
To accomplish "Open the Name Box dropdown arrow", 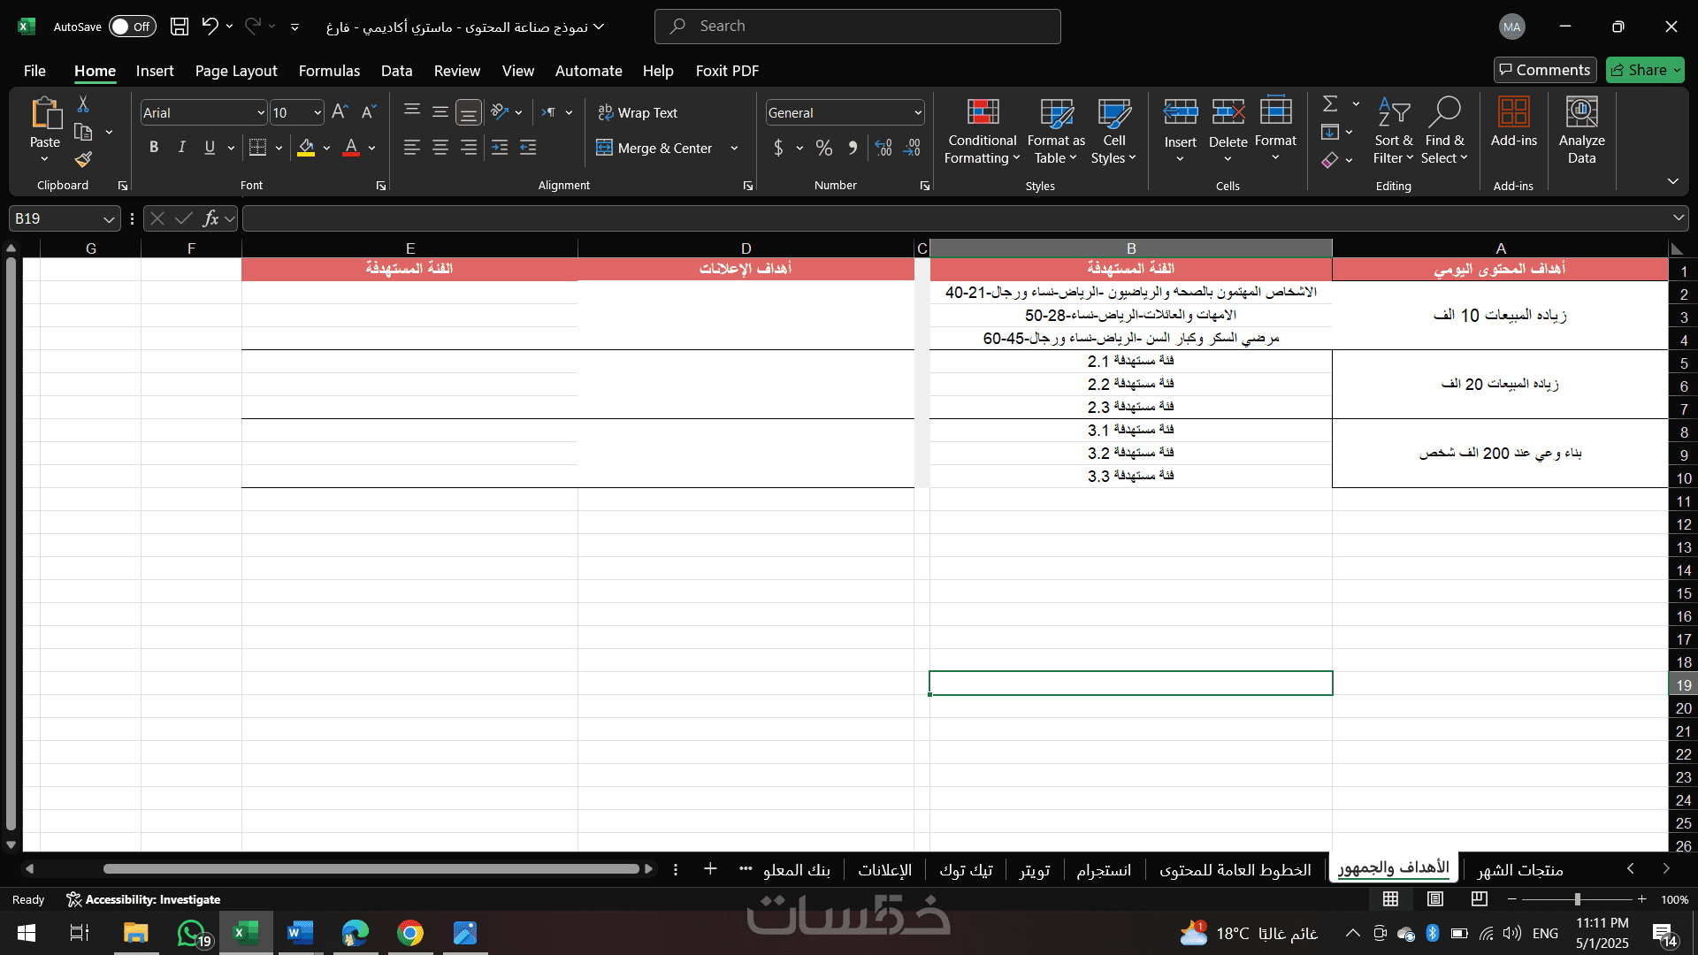I will [x=109, y=219].
